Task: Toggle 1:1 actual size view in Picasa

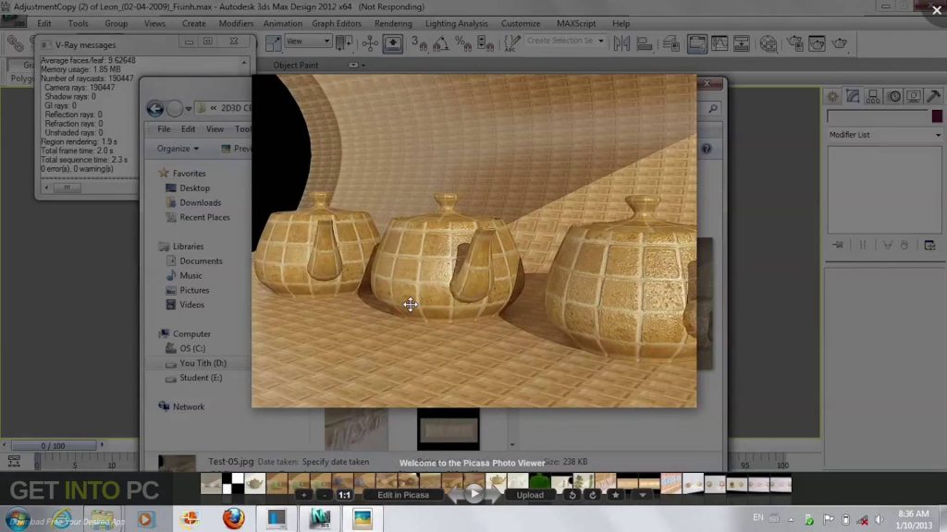Action: coord(344,495)
